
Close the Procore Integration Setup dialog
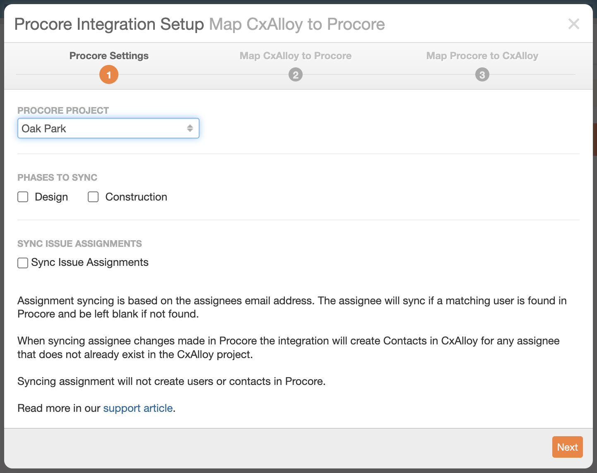[574, 24]
